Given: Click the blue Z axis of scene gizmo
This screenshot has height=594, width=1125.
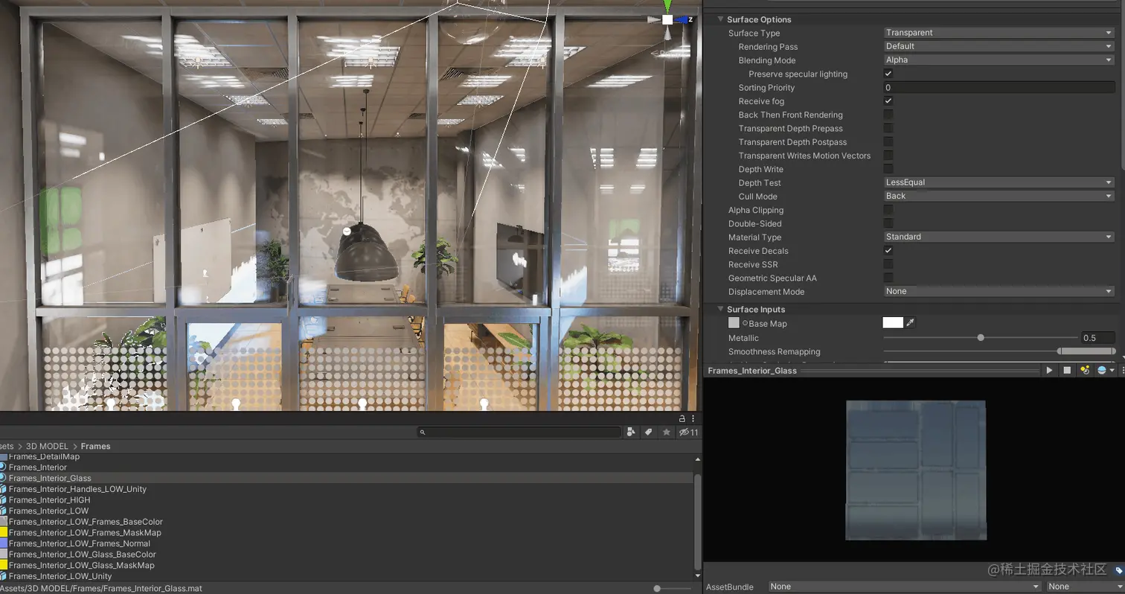Looking at the screenshot, I should click(x=682, y=19).
